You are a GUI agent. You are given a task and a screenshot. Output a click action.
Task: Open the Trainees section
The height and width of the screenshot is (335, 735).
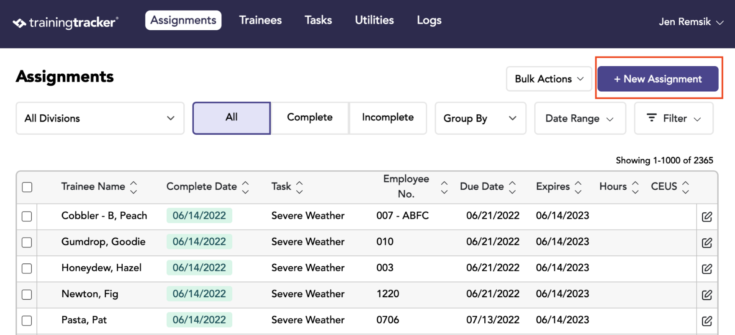pos(260,20)
